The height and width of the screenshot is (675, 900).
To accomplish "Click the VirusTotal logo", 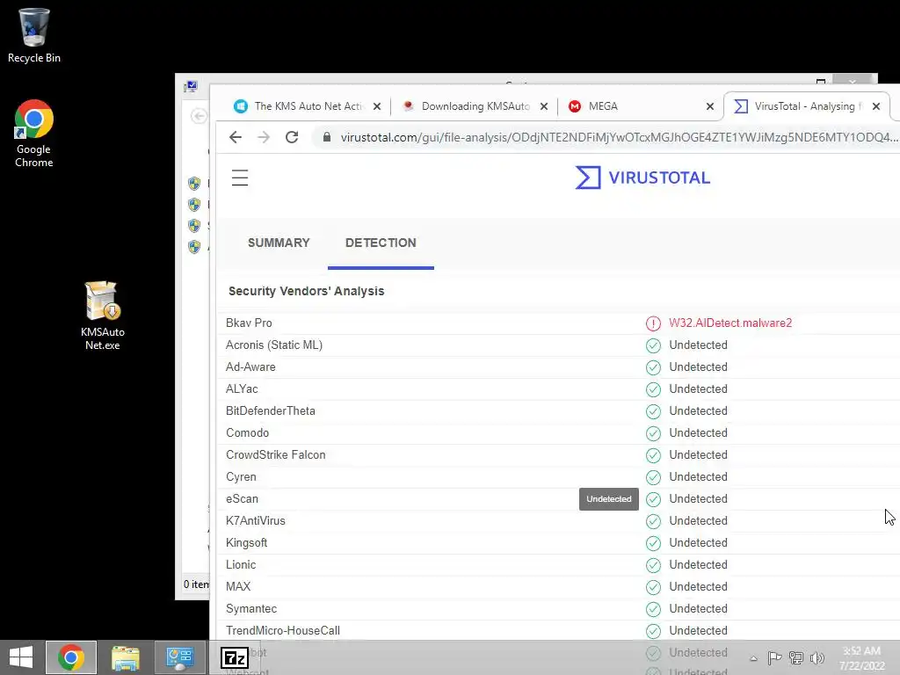I will pos(642,178).
